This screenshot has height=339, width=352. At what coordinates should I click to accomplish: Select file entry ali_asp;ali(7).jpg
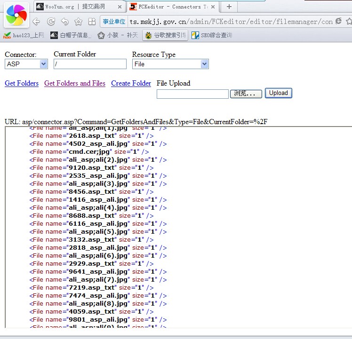[98, 280]
